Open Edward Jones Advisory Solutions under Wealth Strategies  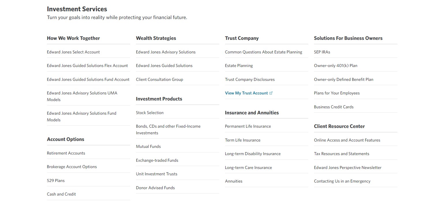tap(166, 52)
